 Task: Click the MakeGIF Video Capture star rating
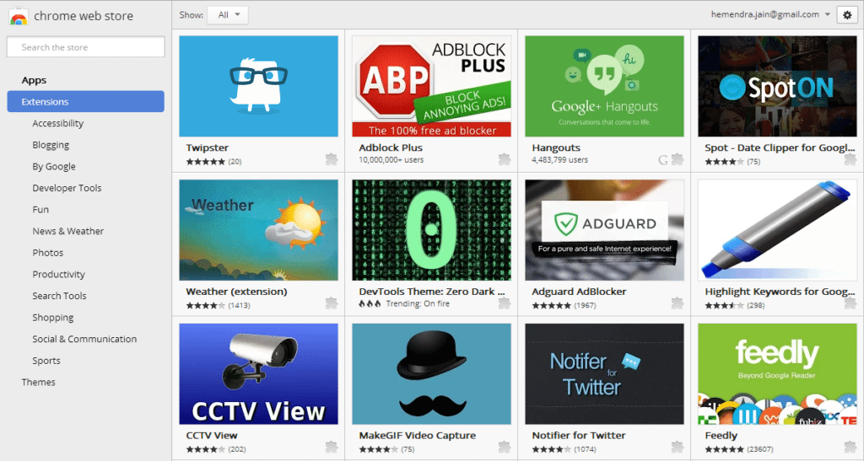(x=375, y=449)
